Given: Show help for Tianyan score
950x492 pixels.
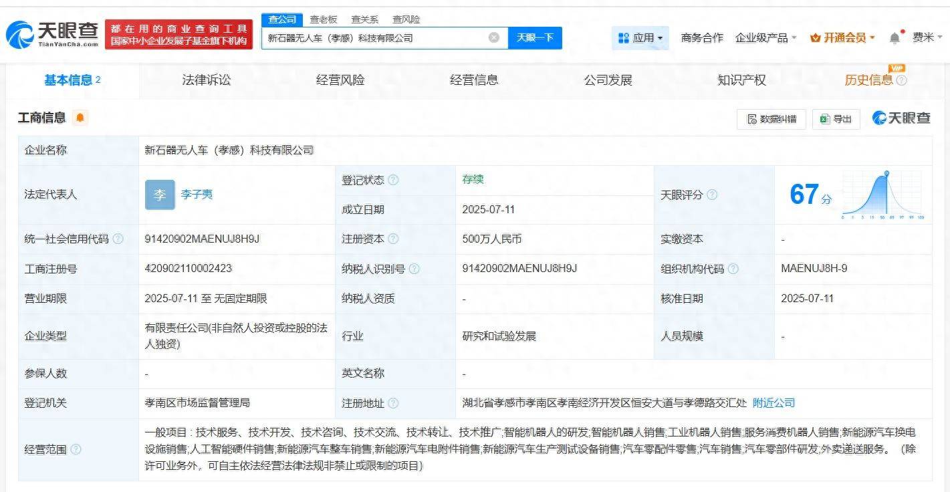Looking at the screenshot, I should click(x=712, y=195).
